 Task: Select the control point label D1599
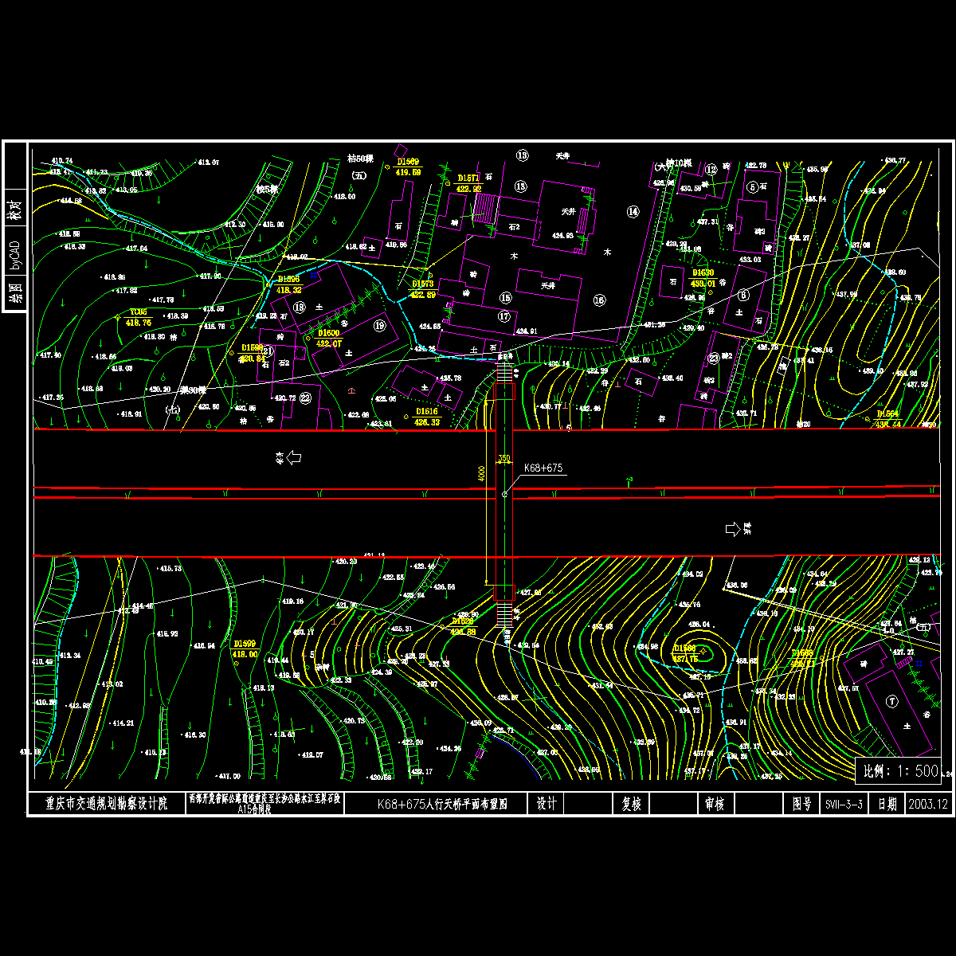(x=245, y=644)
